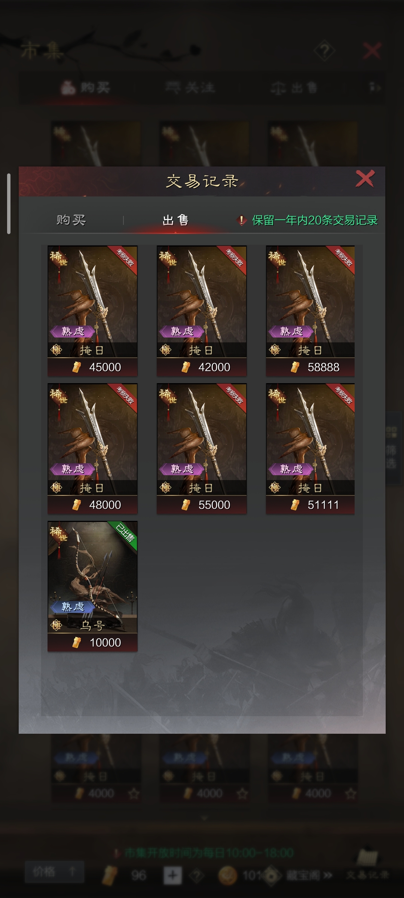The width and height of the screenshot is (404, 898).
Task: Open sold 乌号 bow record priced 10000
Action: pos(92,586)
